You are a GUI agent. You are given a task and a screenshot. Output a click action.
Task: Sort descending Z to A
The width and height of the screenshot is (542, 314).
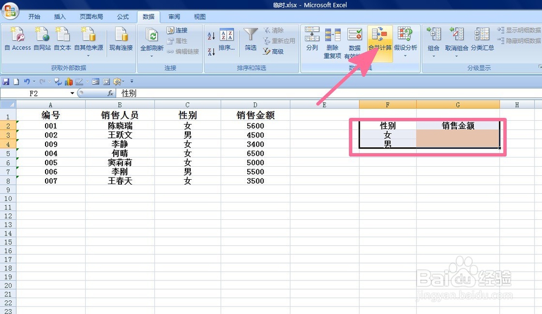pos(211,52)
